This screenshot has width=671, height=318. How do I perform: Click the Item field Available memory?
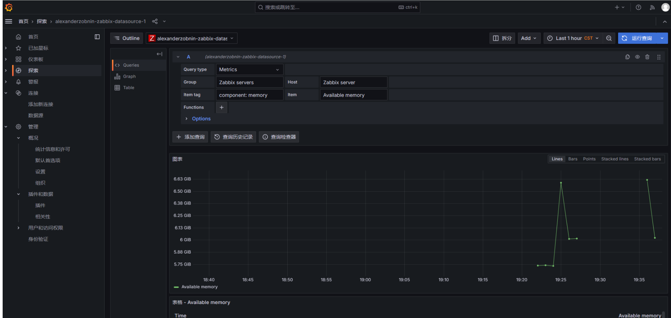(353, 95)
